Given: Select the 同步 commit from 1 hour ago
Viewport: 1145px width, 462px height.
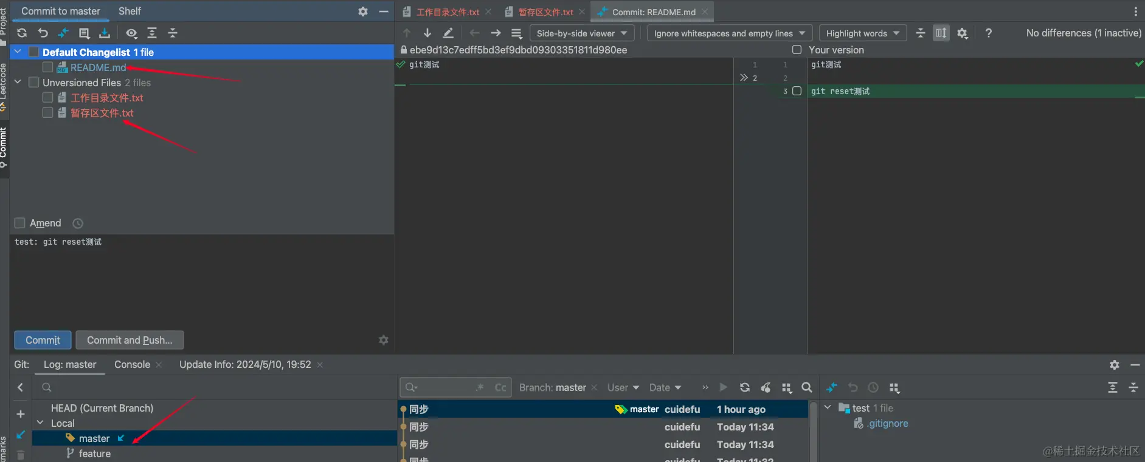Looking at the screenshot, I should click(x=602, y=409).
